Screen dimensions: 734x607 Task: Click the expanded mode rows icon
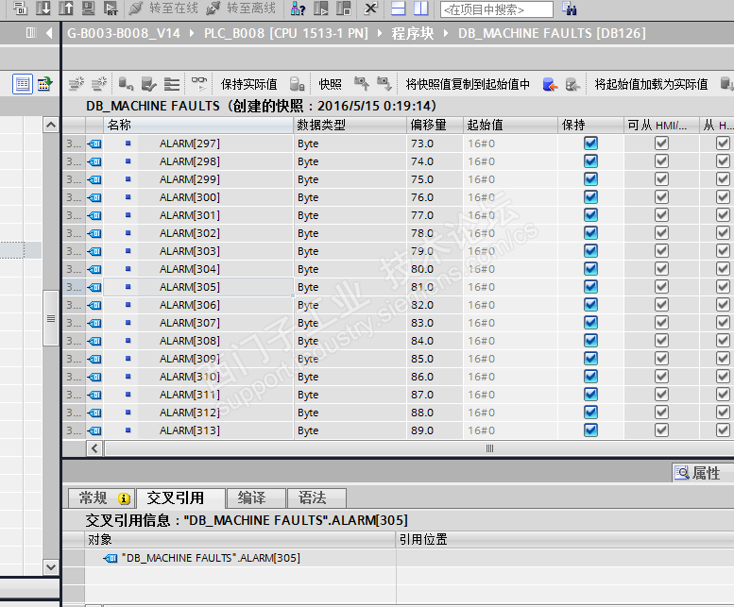point(172,84)
